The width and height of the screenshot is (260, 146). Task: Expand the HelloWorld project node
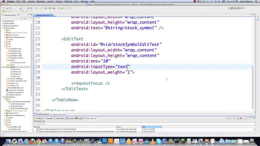coord(3,21)
